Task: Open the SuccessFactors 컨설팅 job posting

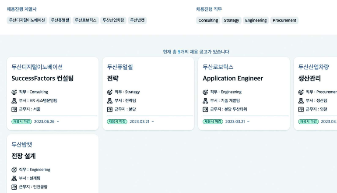Action: pyautogui.click(x=42, y=78)
